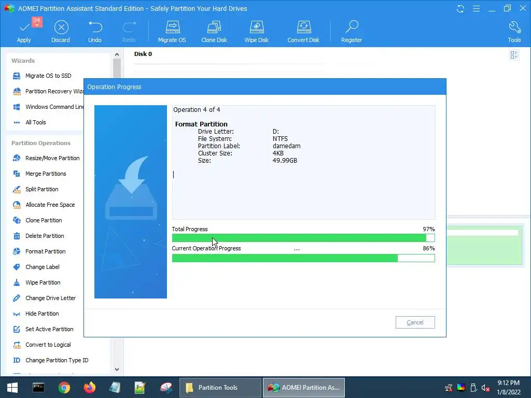
Task: Select Format Partition in sidebar
Action: (x=39, y=251)
